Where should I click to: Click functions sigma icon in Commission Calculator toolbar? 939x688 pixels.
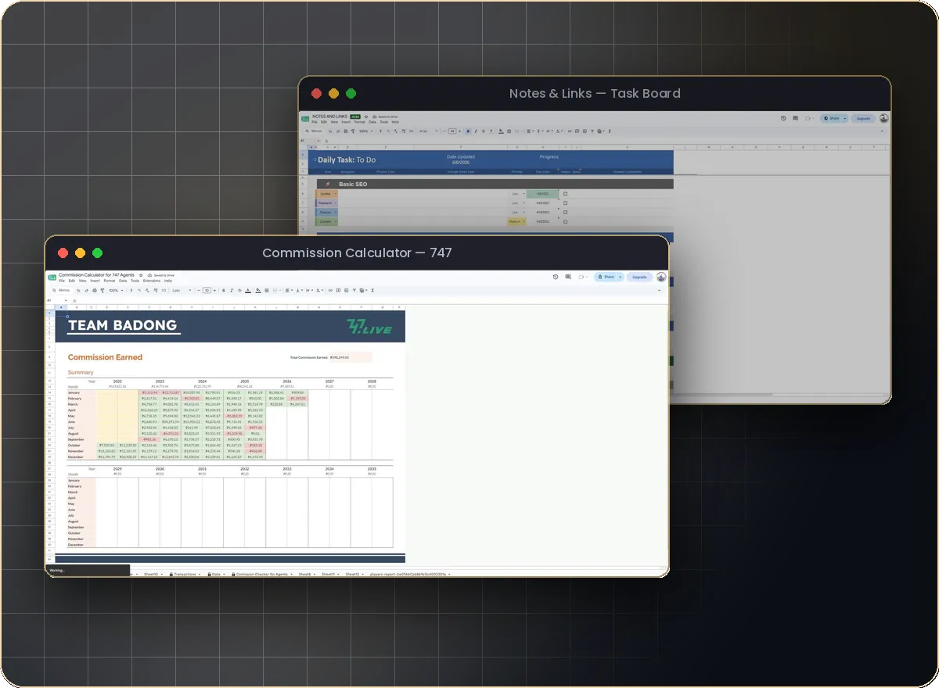click(x=372, y=290)
